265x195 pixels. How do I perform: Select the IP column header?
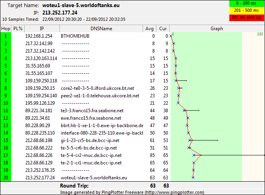[x=42, y=29]
